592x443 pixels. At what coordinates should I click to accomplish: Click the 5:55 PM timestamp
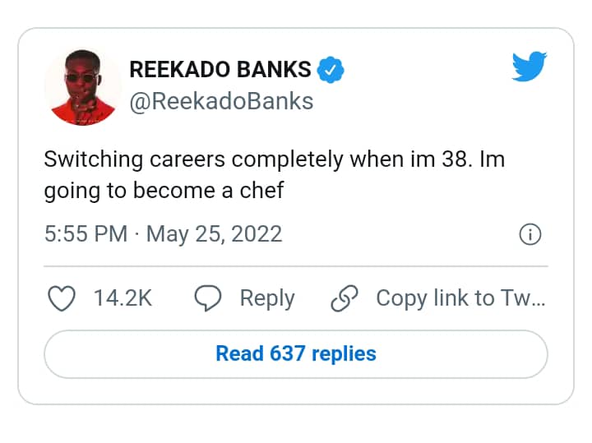[86, 234]
